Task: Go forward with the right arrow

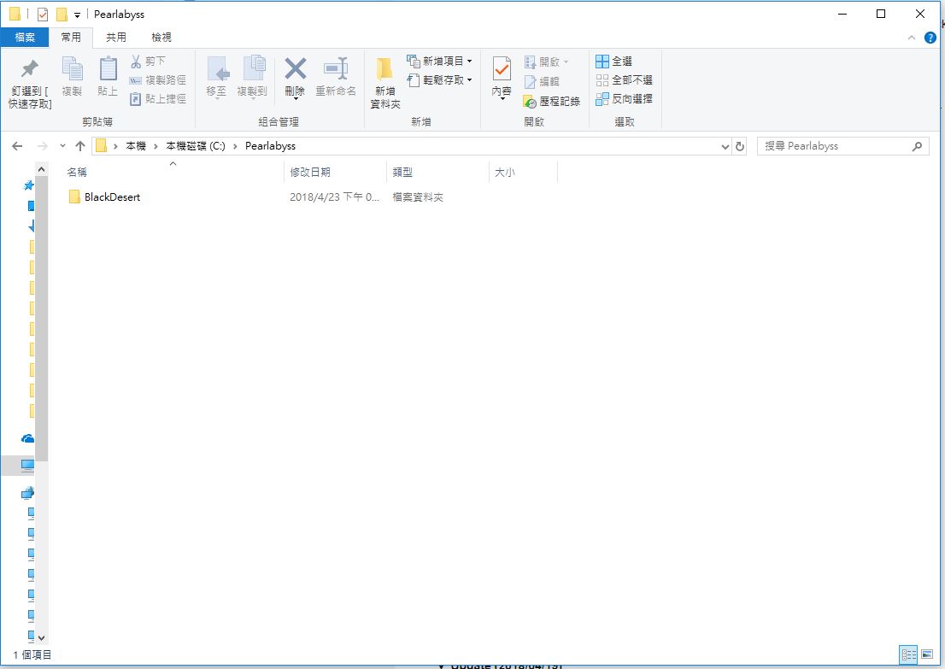Action: click(42, 146)
